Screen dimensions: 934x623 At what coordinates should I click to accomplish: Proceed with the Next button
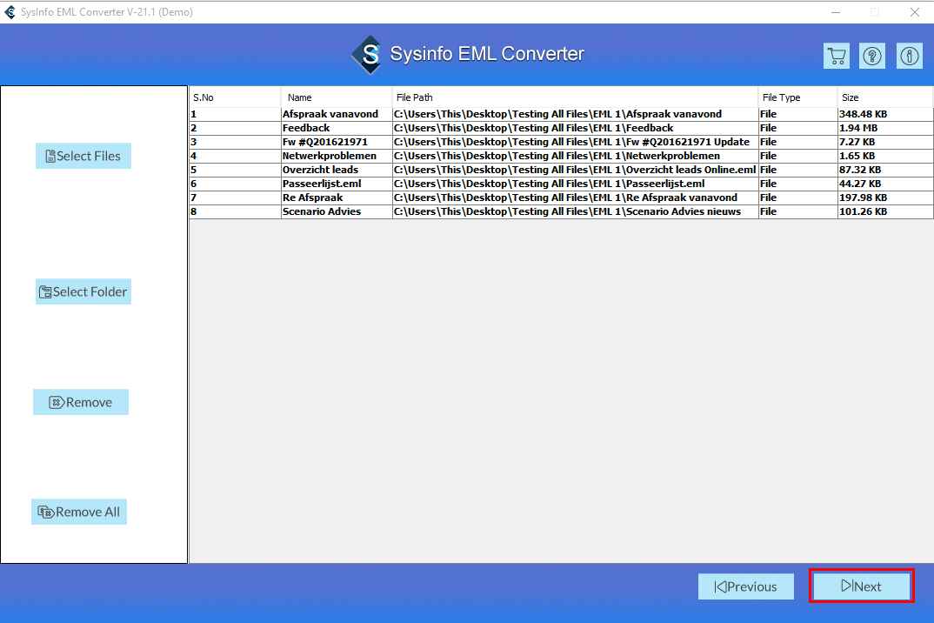(x=861, y=586)
